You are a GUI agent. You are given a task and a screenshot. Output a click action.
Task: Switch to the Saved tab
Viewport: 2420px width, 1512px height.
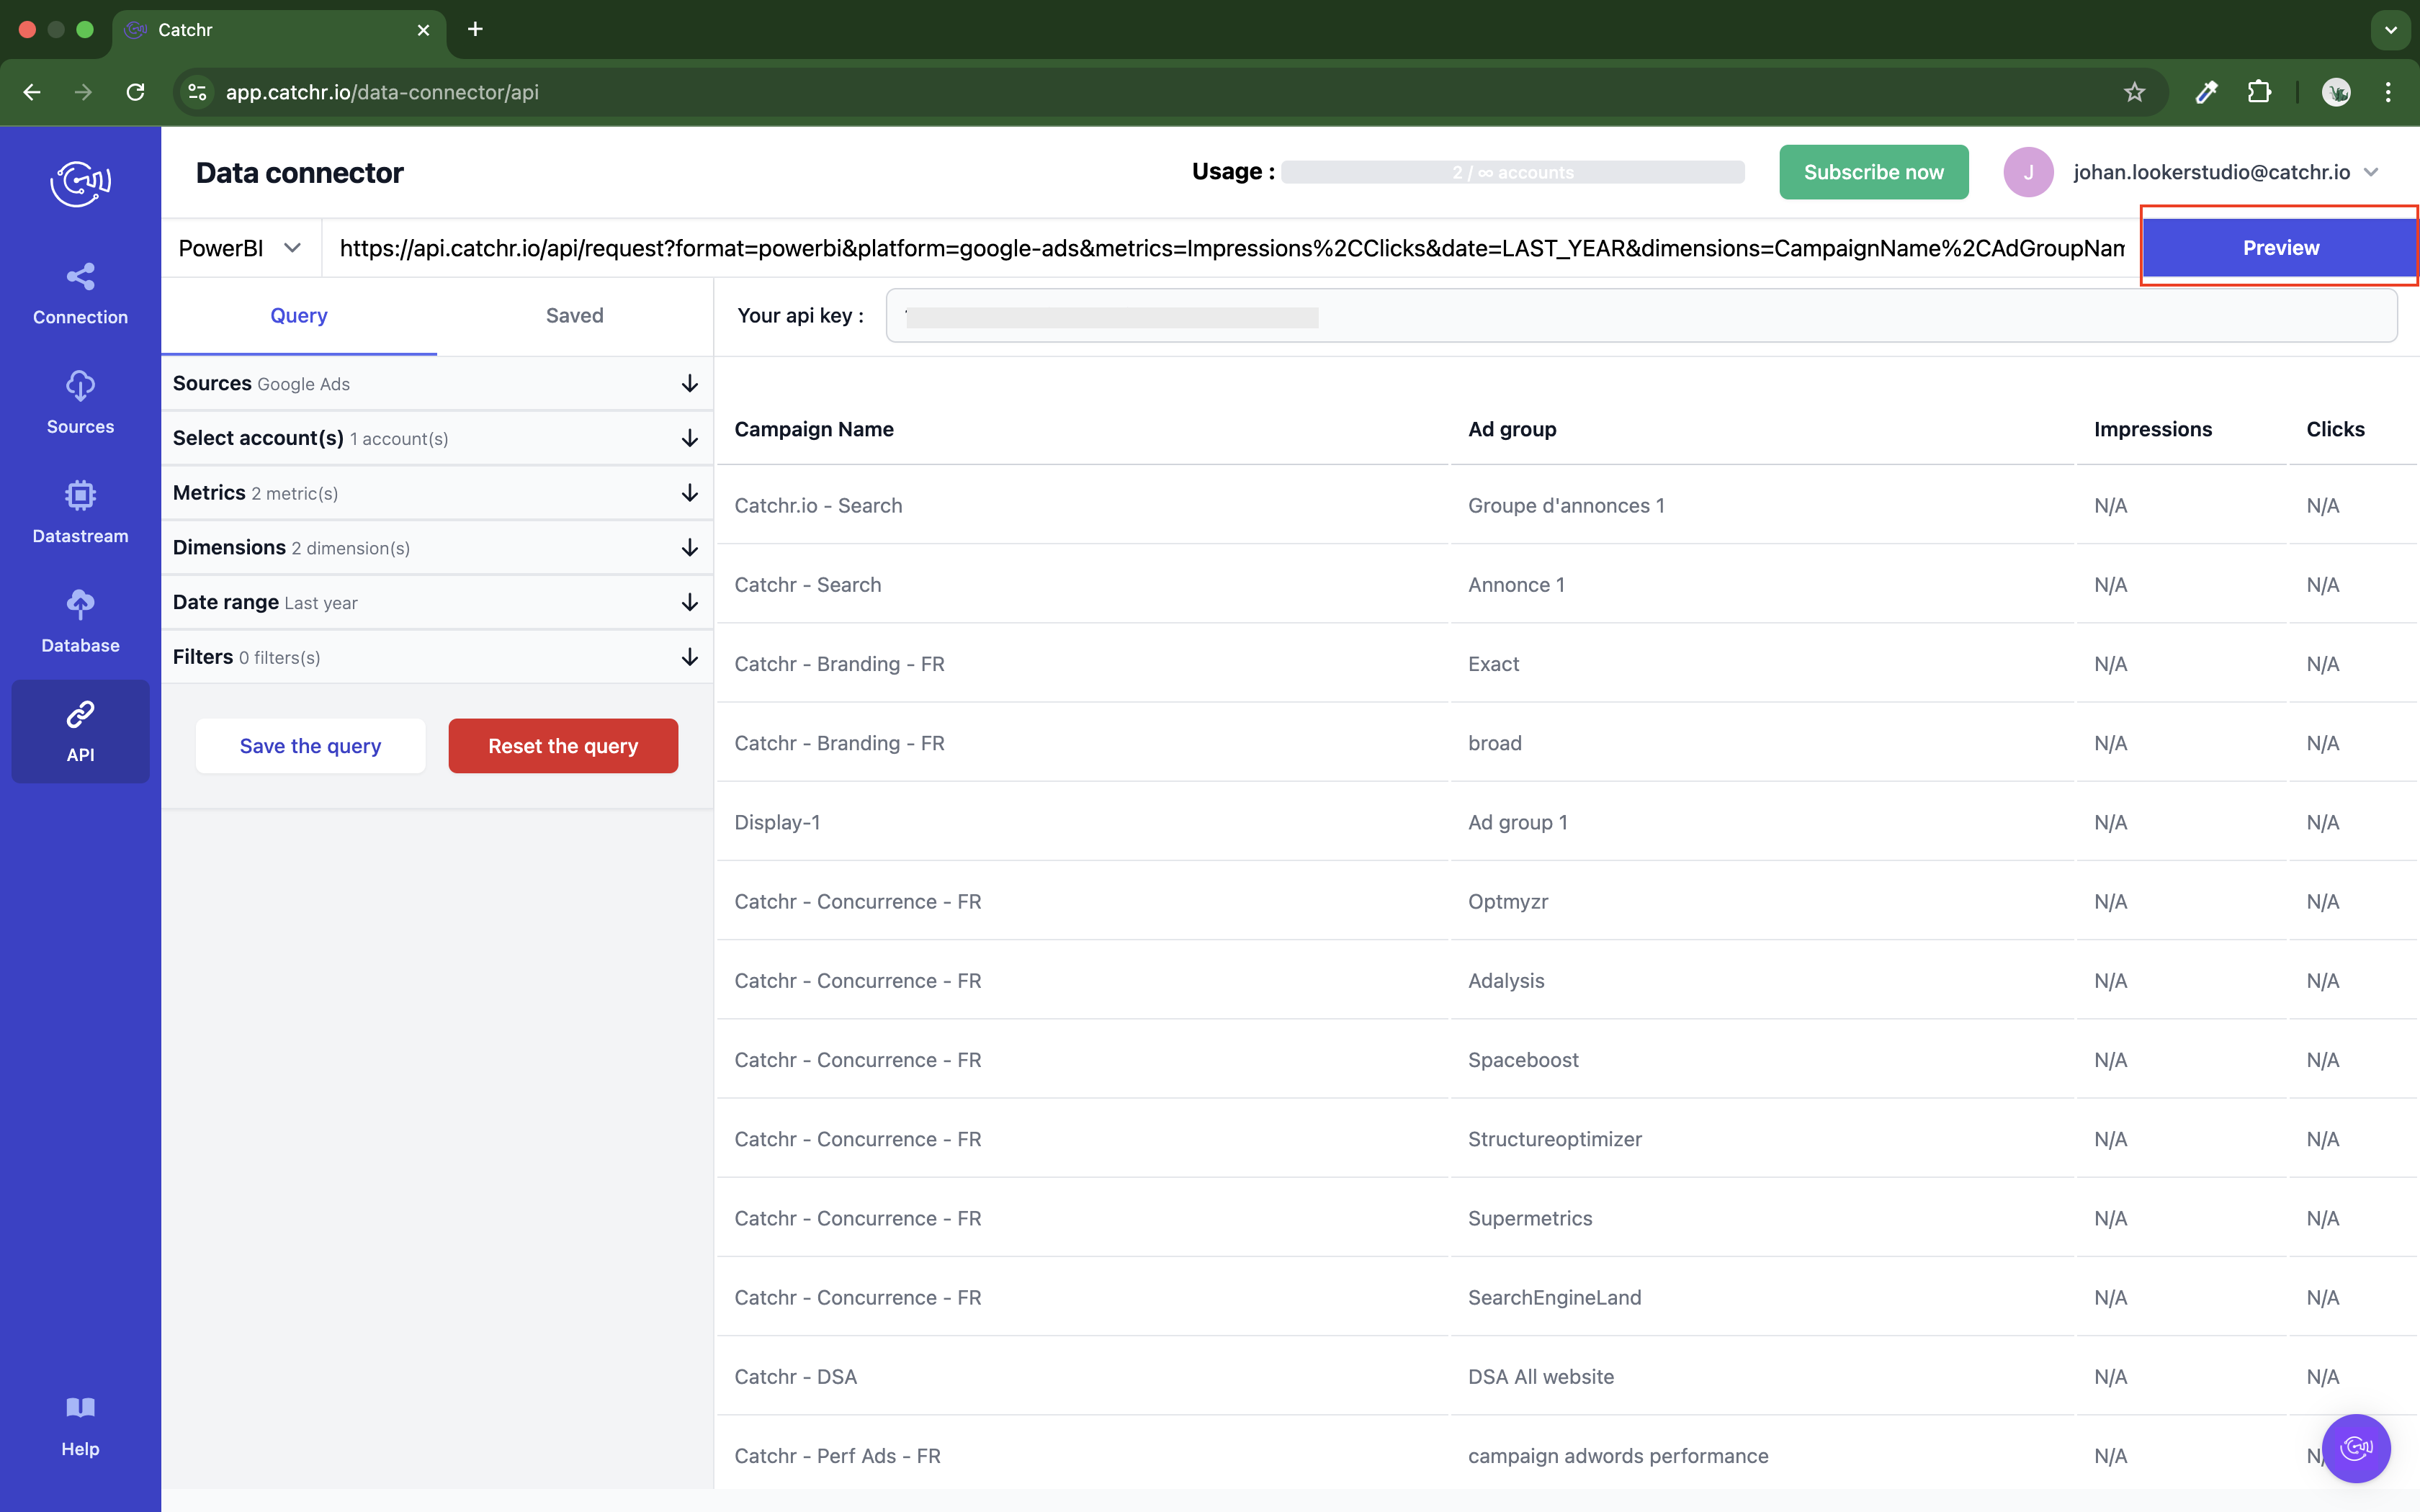(x=575, y=316)
